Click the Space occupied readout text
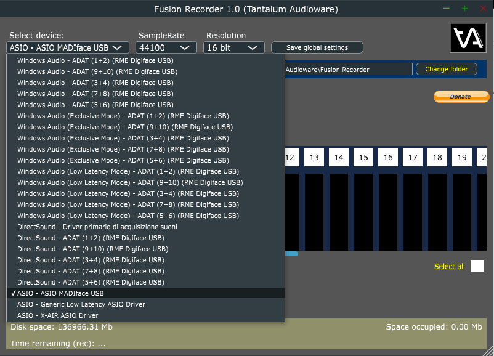This screenshot has width=494, height=356. (434, 326)
